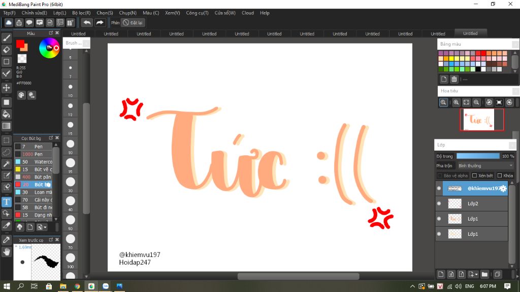This screenshot has height=292, width=520.
Task: Click the red foreground color swatch
Action: 20,44
